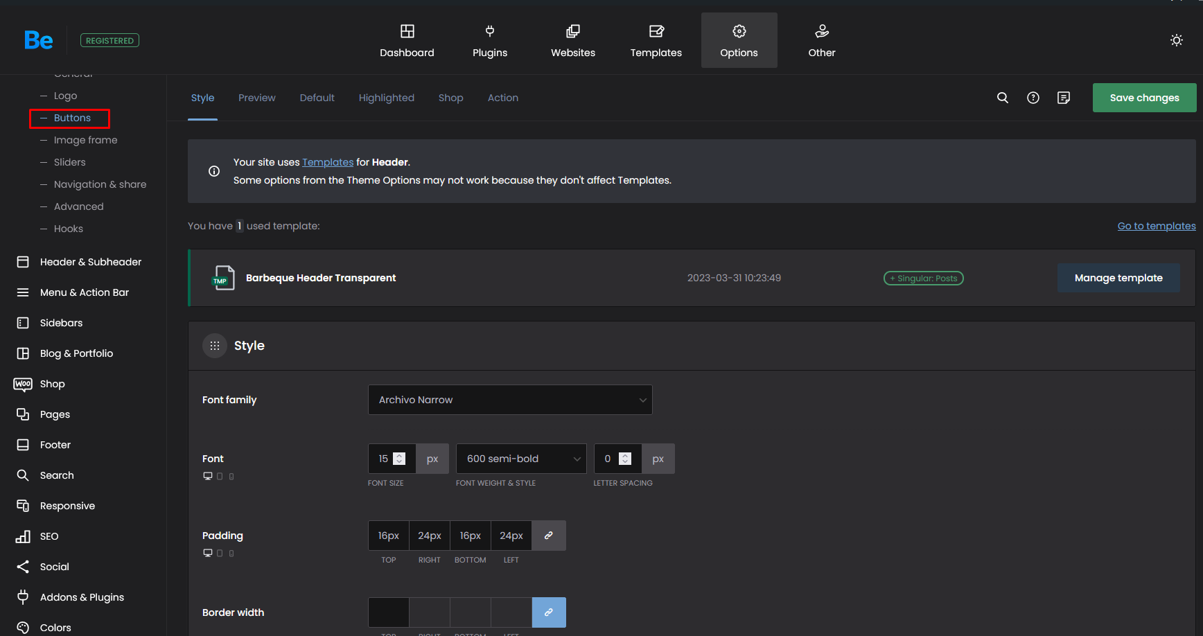Open help question mark icon
Viewport: 1203px width, 636px height.
pos(1033,98)
